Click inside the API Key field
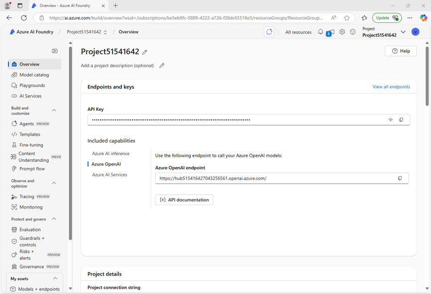Image resolution: width=431 pixels, height=294 pixels. click(x=248, y=120)
